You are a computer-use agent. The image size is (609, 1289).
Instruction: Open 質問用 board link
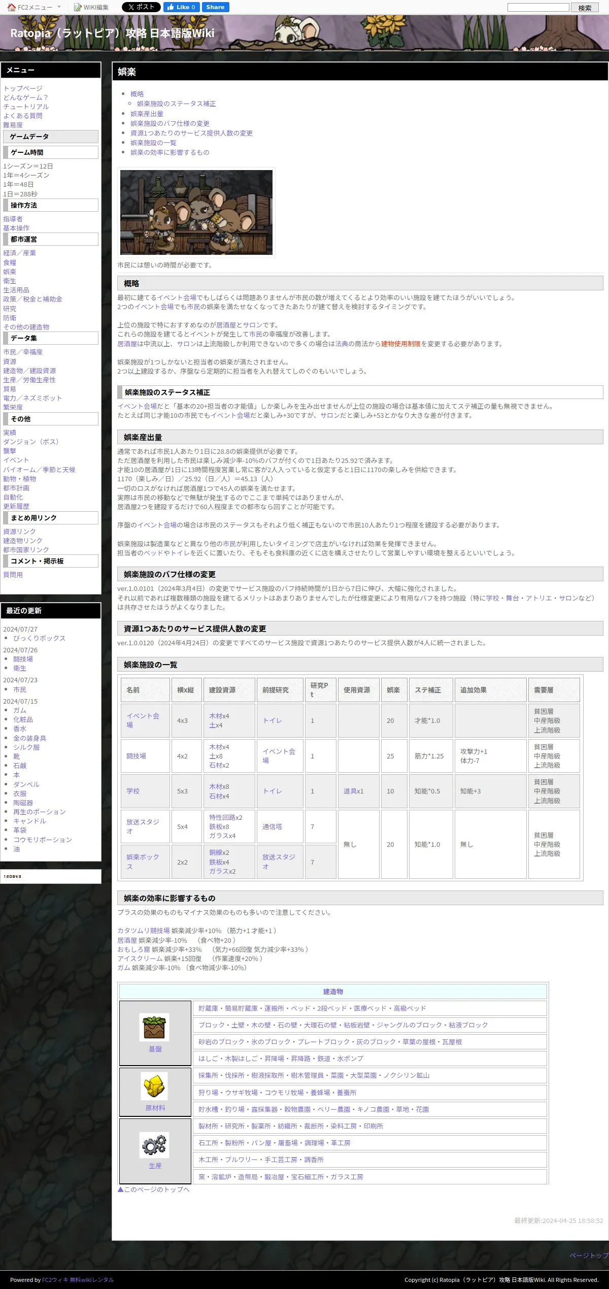click(x=13, y=575)
